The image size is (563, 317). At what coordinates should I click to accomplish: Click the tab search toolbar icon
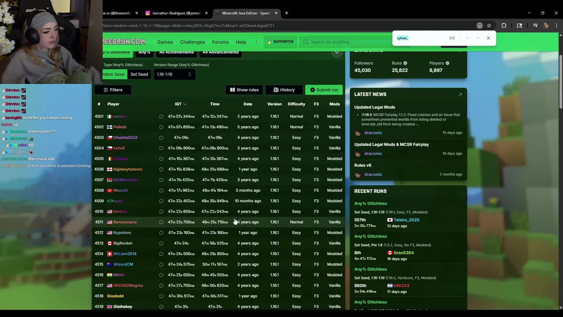point(519,26)
